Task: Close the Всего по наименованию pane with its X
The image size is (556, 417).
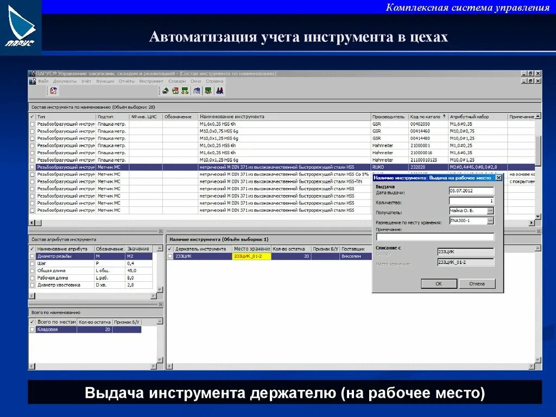Action: coord(161,304)
